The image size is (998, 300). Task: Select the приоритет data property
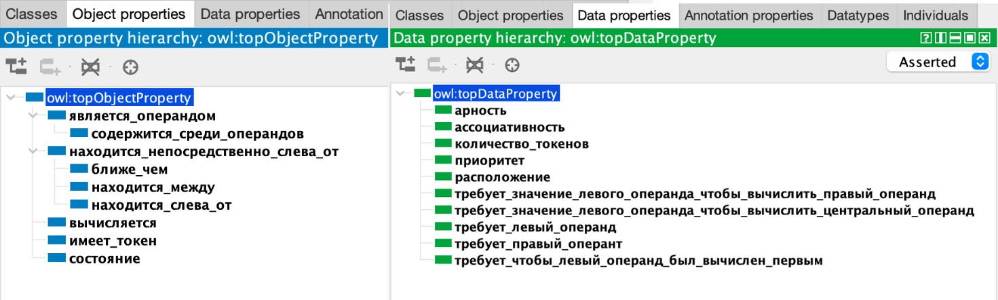click(x=489, y=161)
